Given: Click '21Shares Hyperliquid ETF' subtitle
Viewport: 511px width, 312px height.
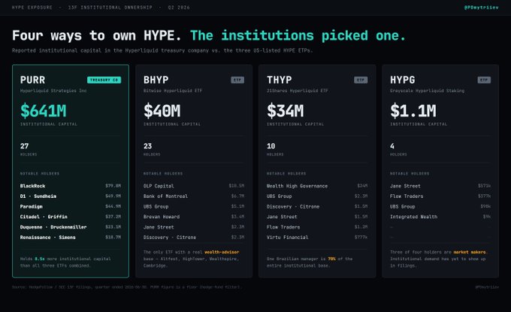Looking at the screenshot, I should click(x=298, y=91).
